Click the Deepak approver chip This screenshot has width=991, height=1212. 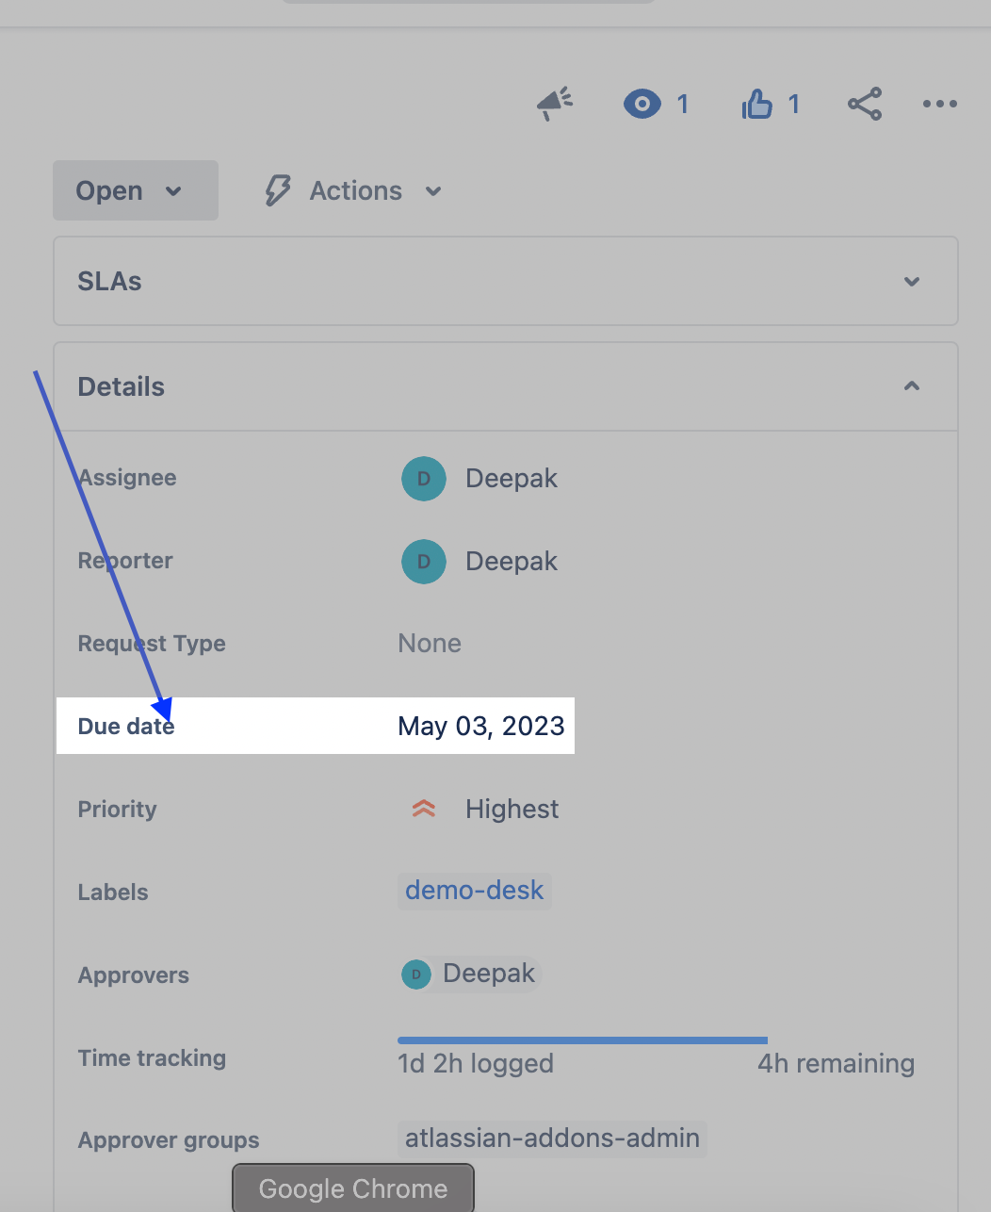click(470, 974)
